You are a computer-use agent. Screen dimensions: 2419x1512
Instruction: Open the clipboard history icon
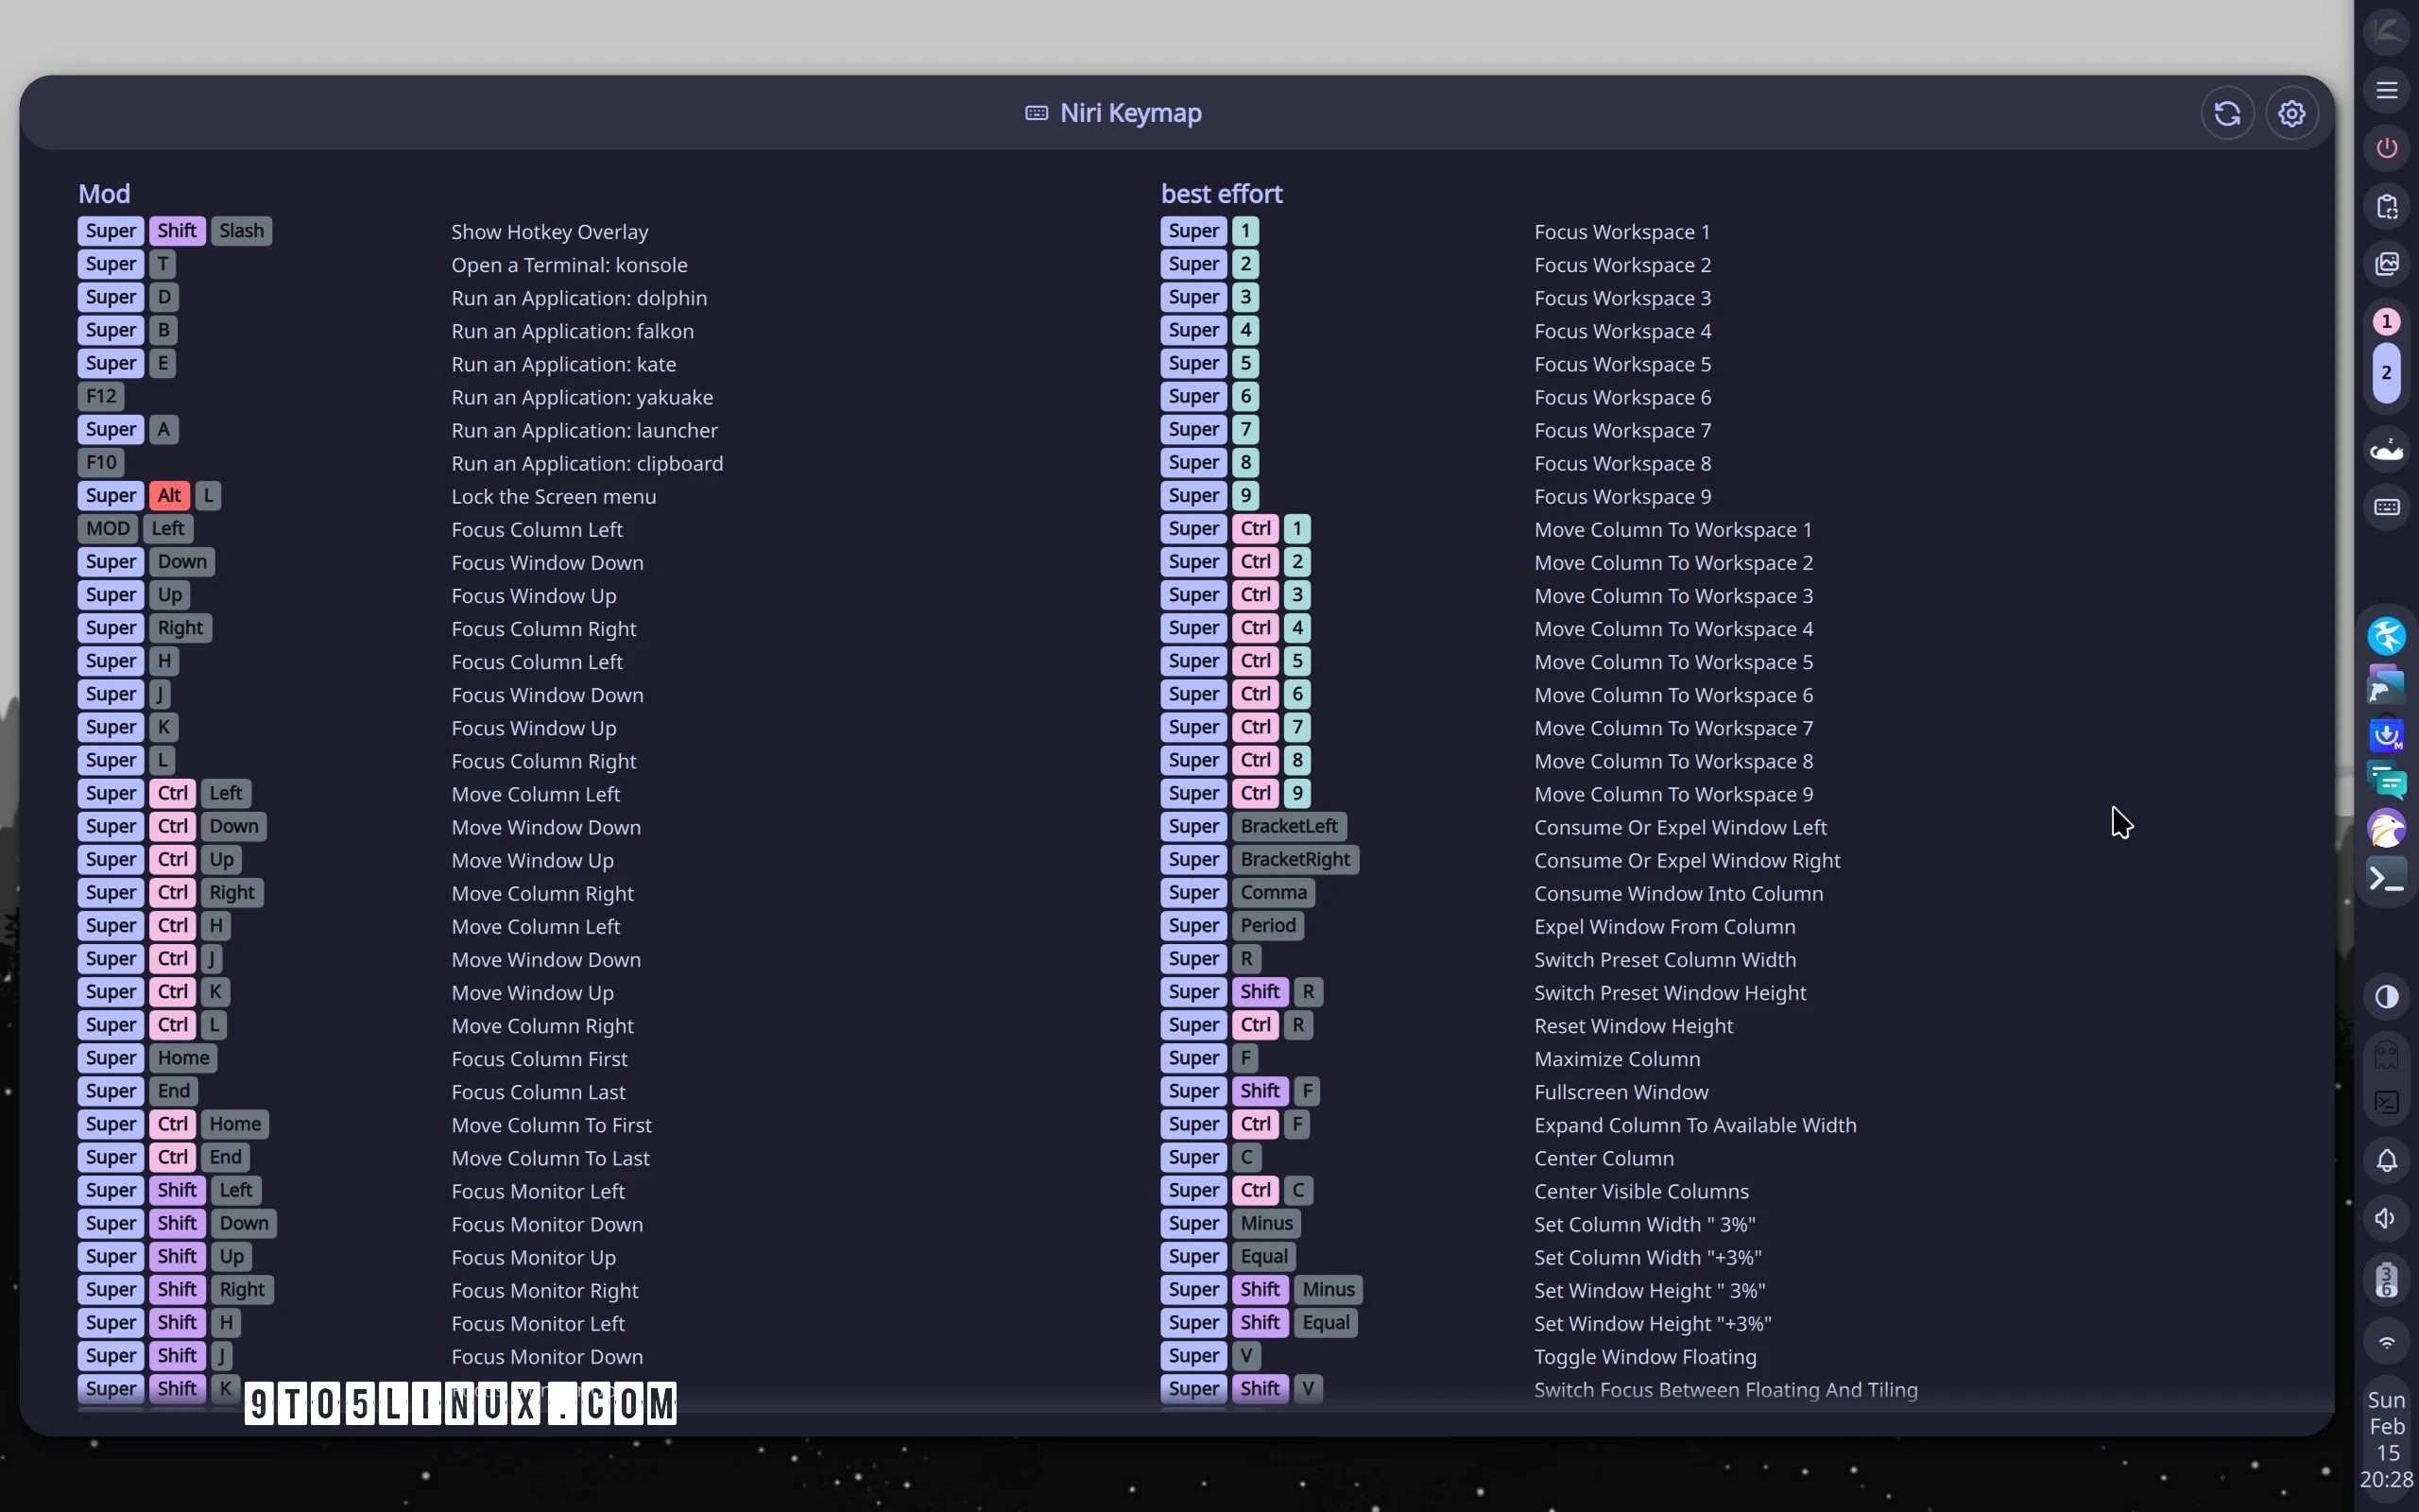click(x=2387, y=206)
